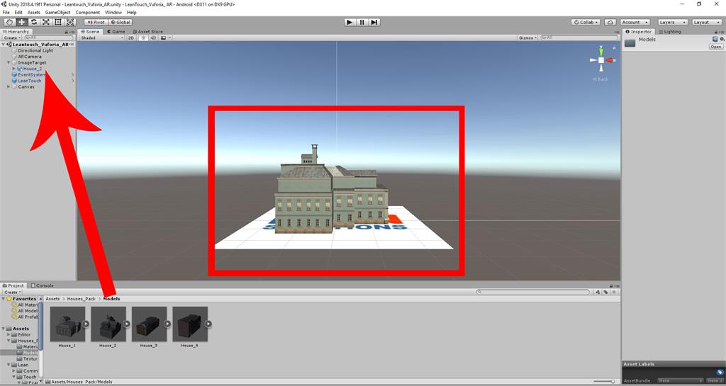Open the Component menu
The height and width of the screenshot is (386, 726).
click(x=87, y=13)
